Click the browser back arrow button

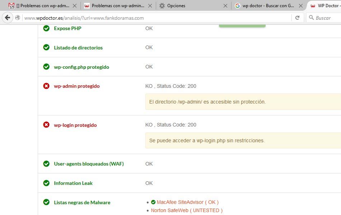pyautogui.click(x=8, y=18)
